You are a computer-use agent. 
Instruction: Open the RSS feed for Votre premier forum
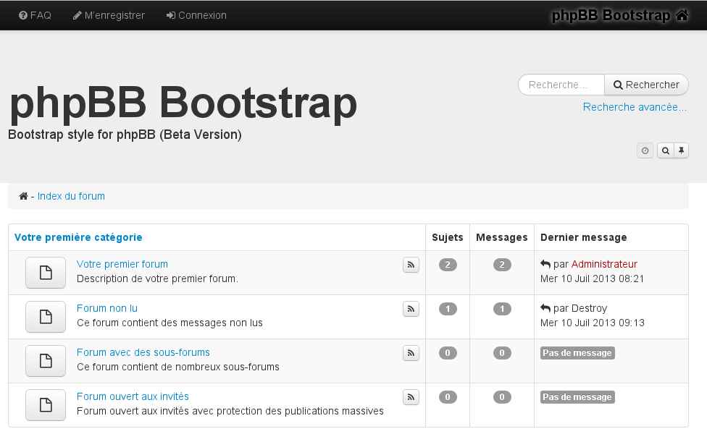coord(411,265)
